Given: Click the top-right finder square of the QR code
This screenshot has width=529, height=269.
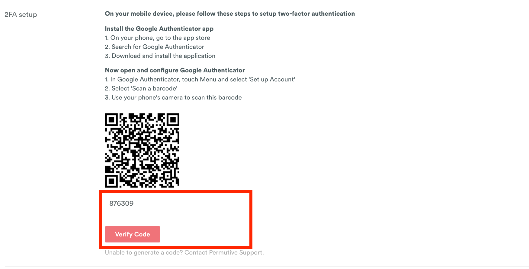Looking at the screenshot, I should click(173, 120).
